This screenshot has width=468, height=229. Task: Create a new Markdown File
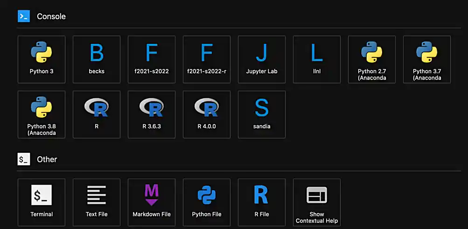(x=152, y=202)
